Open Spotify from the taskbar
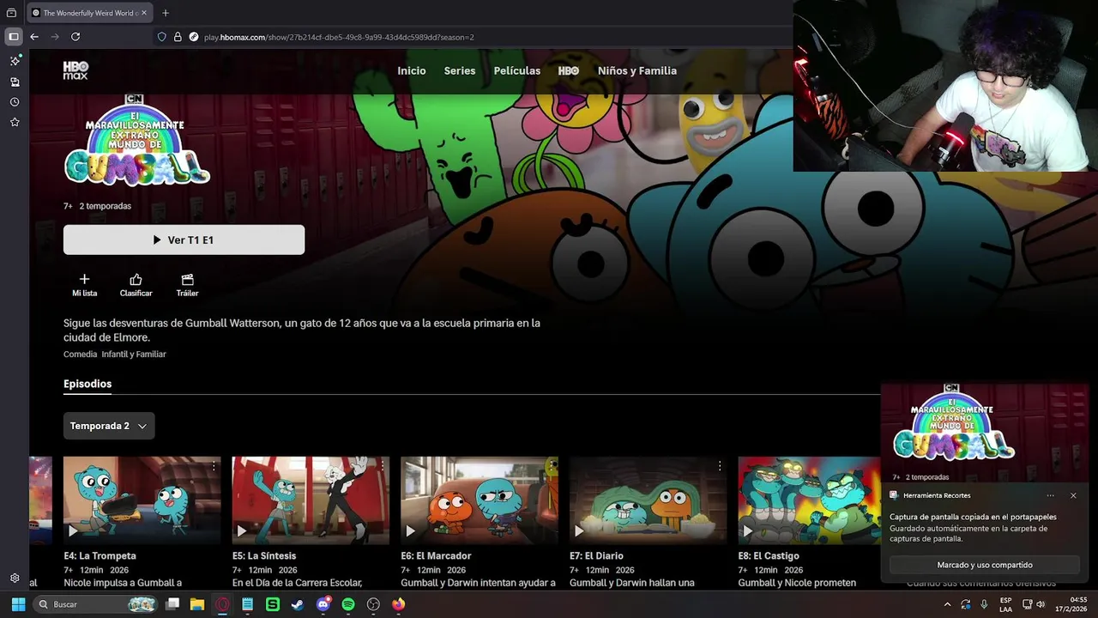This screenshot has width=1098, height=618. (x=348, y=604)
